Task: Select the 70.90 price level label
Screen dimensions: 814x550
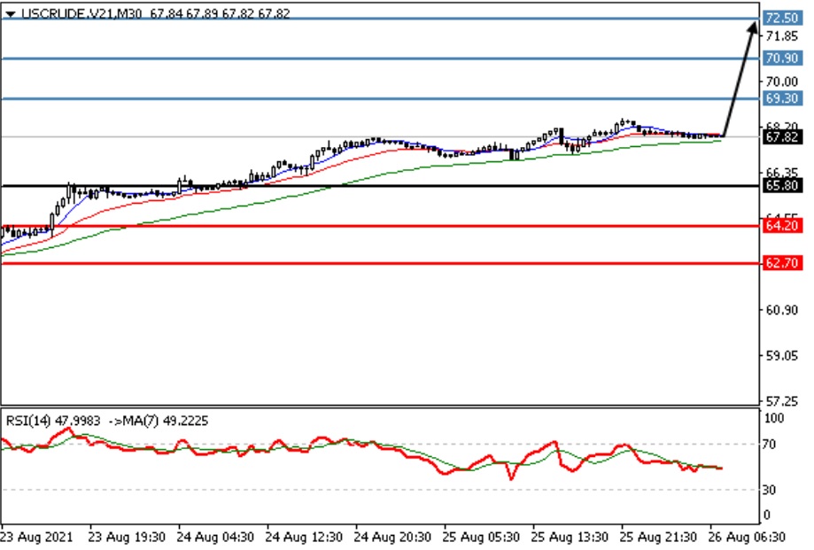Action: click(782, 58)
